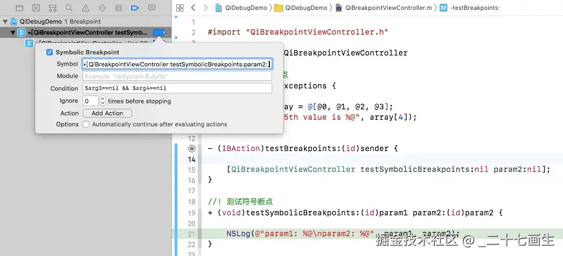
Task: Select the Breakpoint navigator icon
Action: (135, 8)
